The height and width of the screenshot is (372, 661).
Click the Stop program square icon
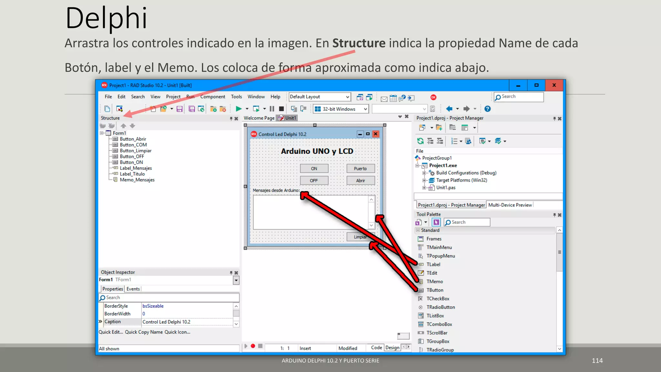click(281, 109)
